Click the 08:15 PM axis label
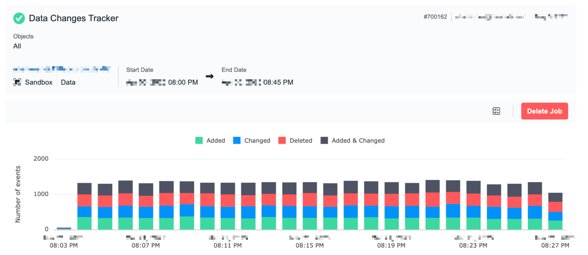The width and height of the screenshot is (588, 255). [x=310, y=245]
